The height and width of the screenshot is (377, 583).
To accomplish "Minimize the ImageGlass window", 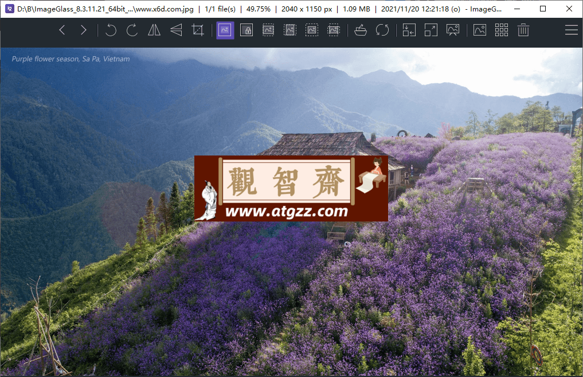I will tap(517, 9).
